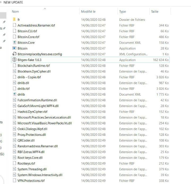The height and width of the screenshot is (184, 191).
Task: Sort by Modifié le column header
Action: click(88, 11)
